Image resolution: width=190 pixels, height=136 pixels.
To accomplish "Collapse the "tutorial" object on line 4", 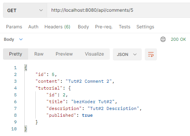I will tap(70, 88).
